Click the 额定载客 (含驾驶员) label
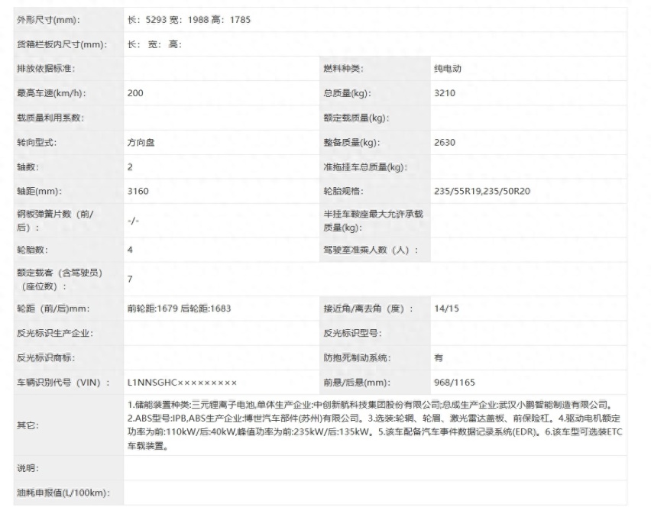Viewport: 651px width, 517px height. pos(60,280)
